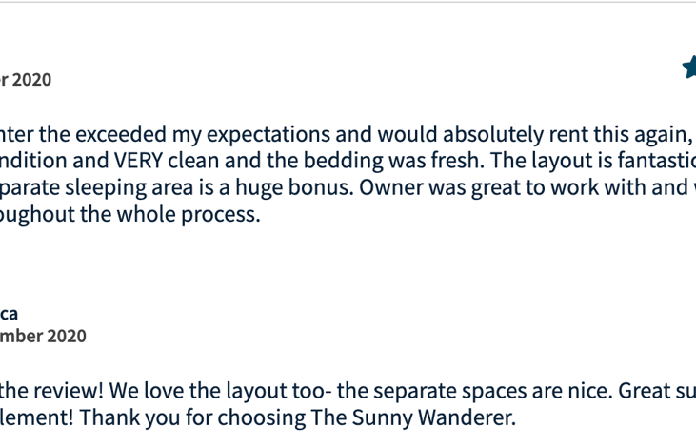Click the responder name ending in 'ca'

point(10,313)
